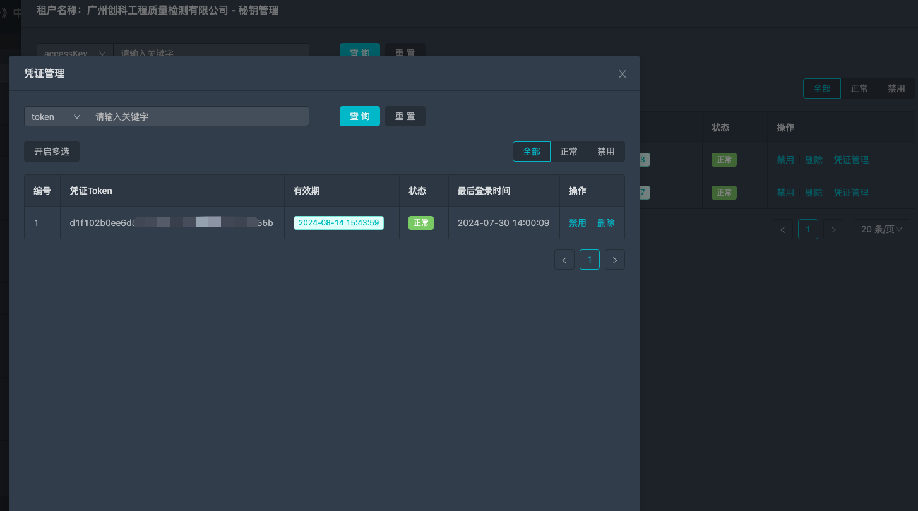Select the 正常 filter tab in the dialog
Viewport: 918px width, 511px height.
coord(568,152)
